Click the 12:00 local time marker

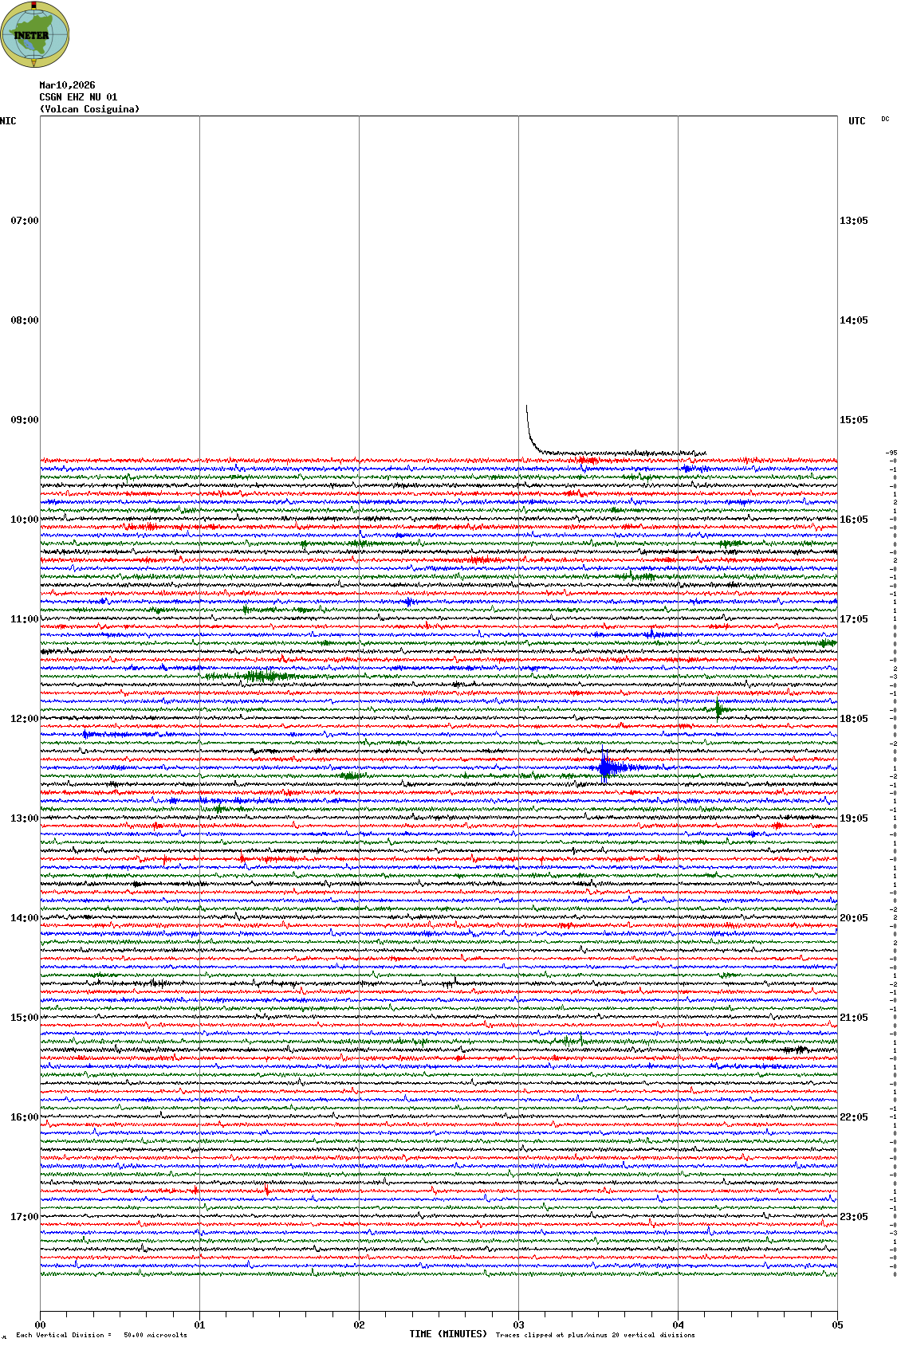tap(24, 719)
